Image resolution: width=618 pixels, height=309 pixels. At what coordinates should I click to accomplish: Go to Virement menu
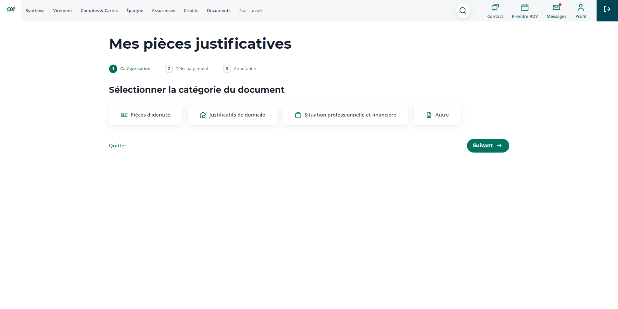tap(63, 11)
